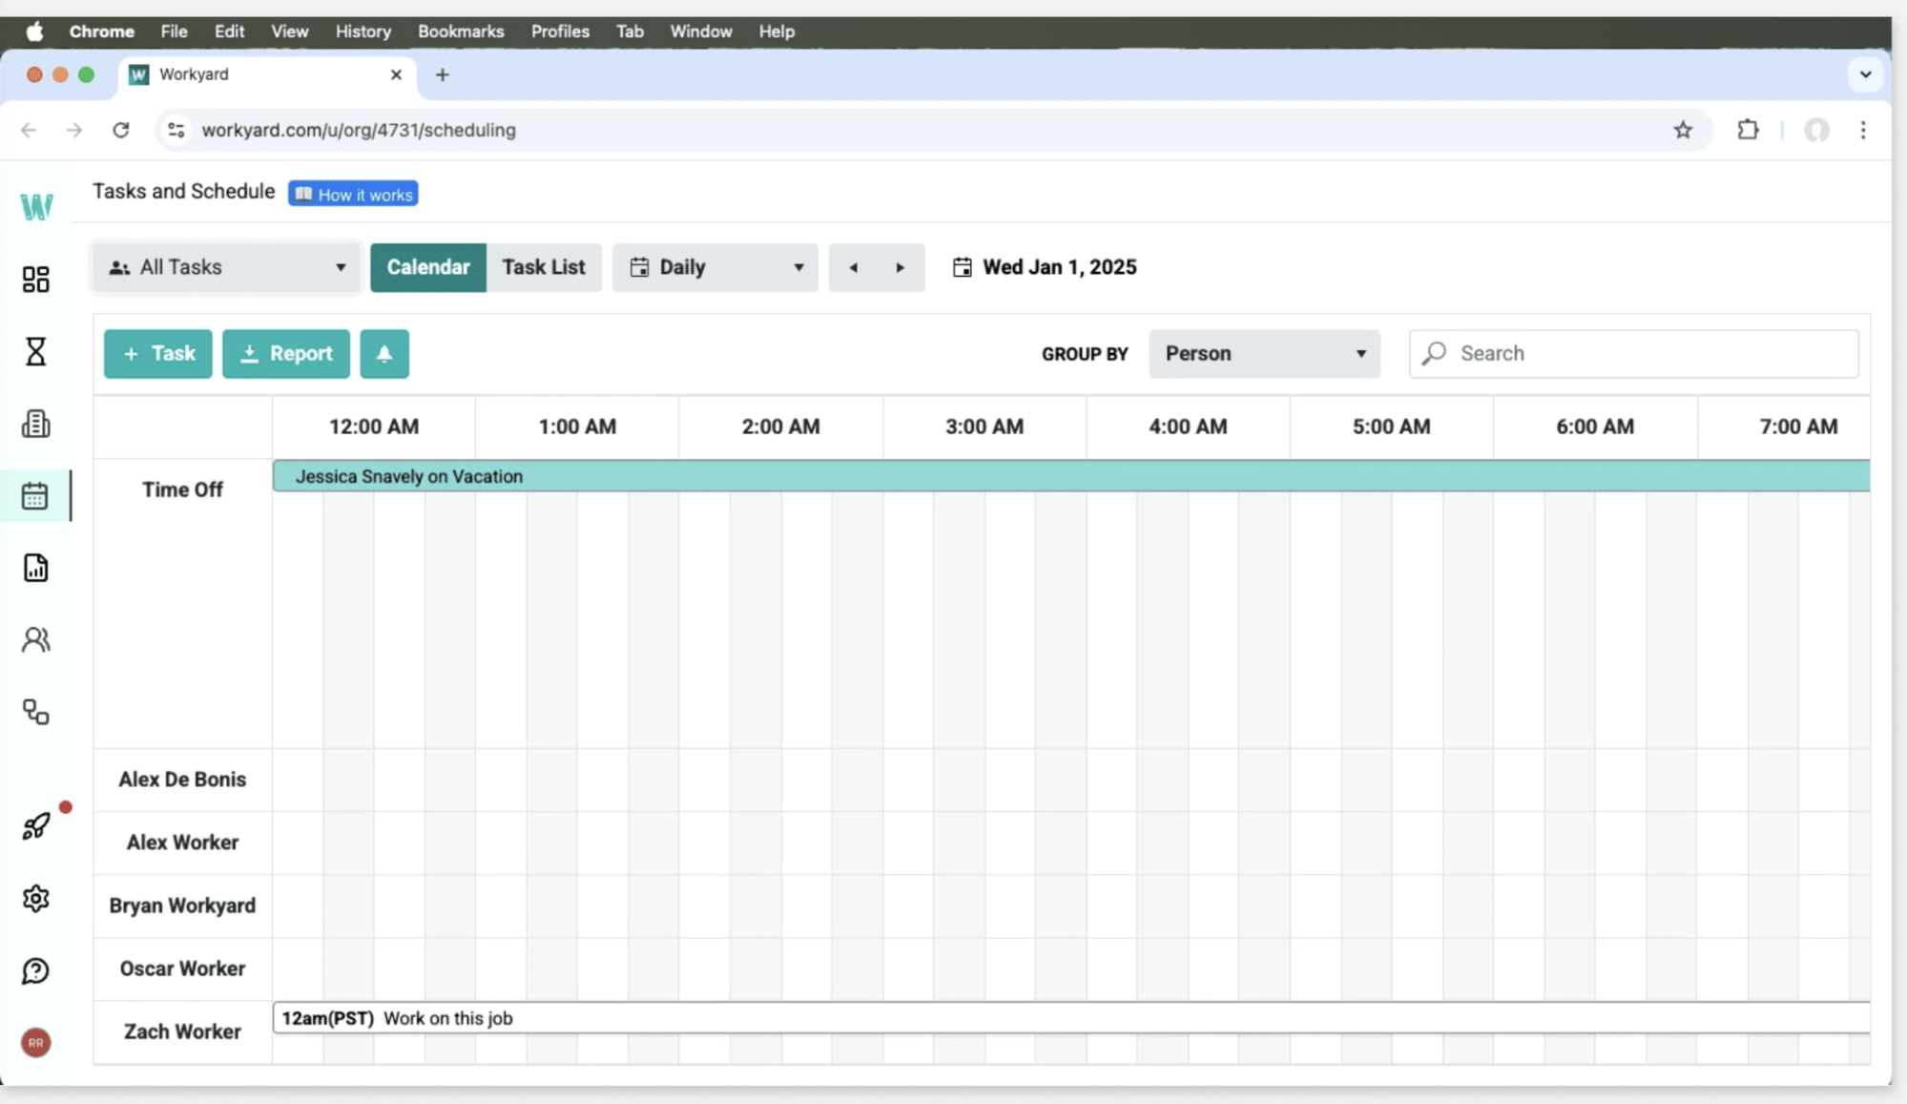Image resolution: width=1907 pixels, height=1104 pixels.
Task: Click the address bar URL
Action: (x=359, y=130)
